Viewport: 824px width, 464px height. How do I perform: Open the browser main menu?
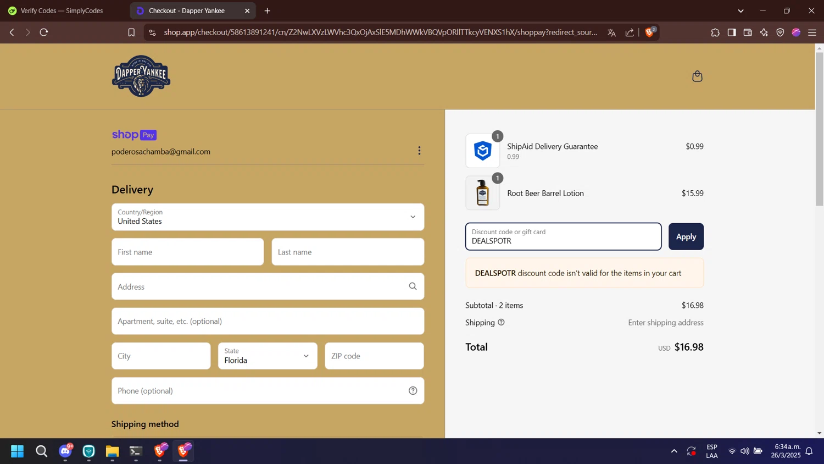pos(812,32)
